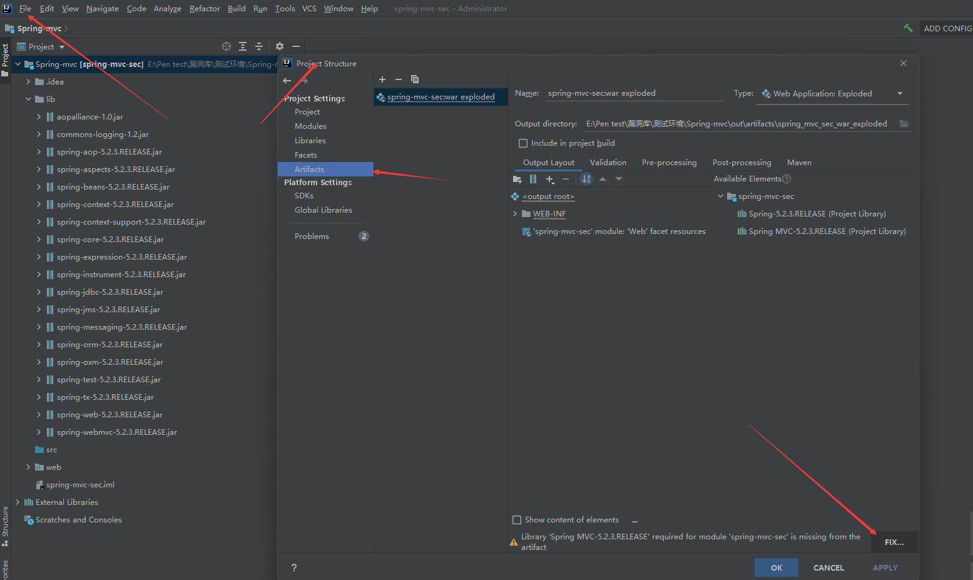Image resolution: width=973 pixels, height=580 pixels.
Task: Click the OK button
Action: coord(777,567)
